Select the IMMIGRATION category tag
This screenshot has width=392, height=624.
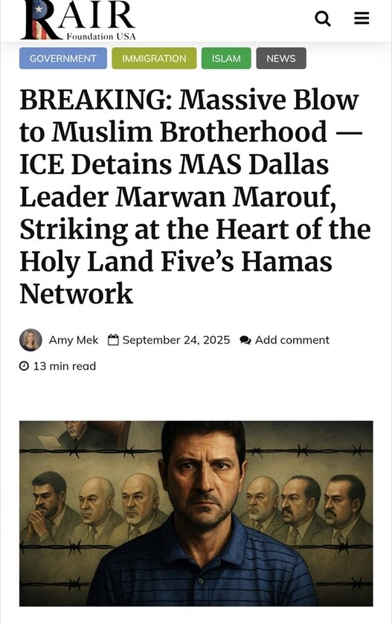[154, 59]
